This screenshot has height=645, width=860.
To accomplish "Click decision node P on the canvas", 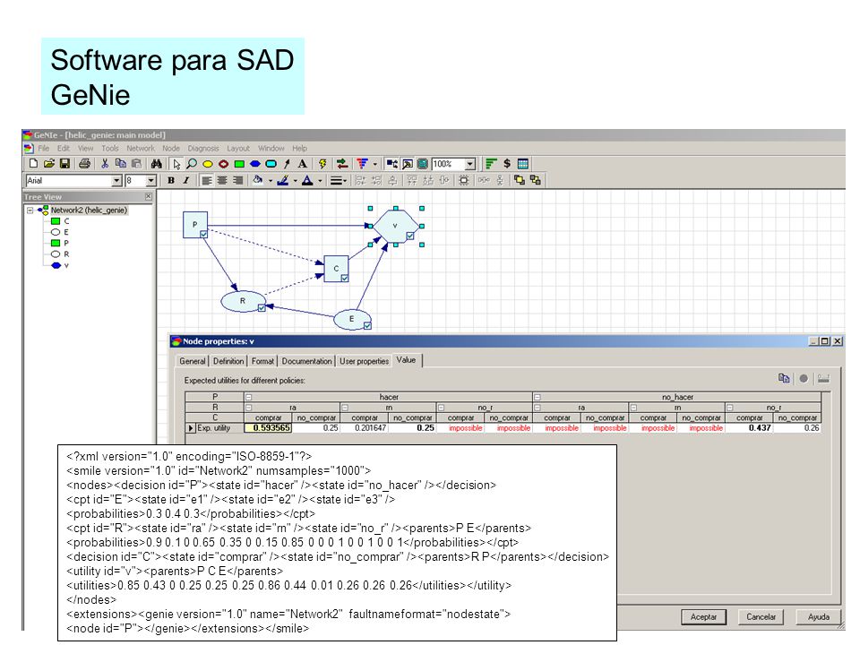I will [194, 224].
